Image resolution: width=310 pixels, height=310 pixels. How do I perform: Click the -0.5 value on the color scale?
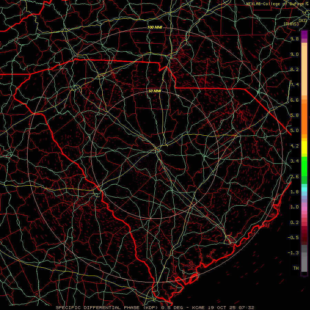(293, 237)
